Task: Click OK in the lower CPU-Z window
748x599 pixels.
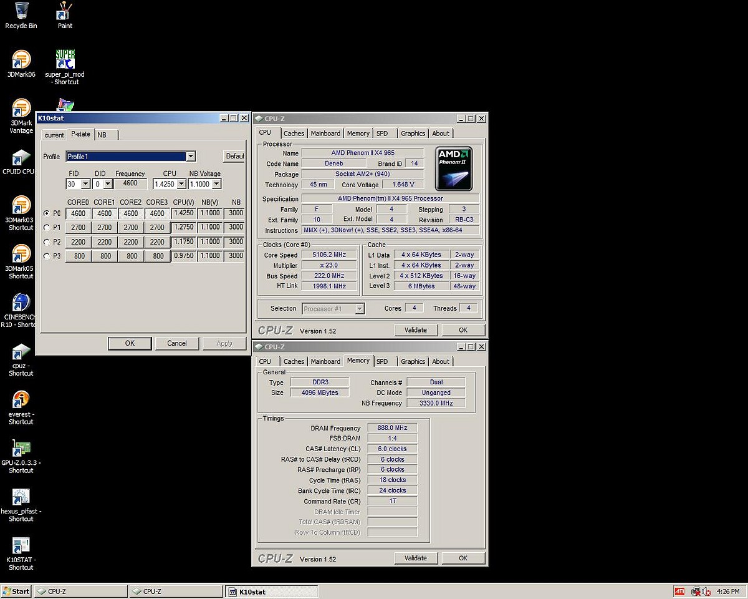Action: click(x=463, y=558)
